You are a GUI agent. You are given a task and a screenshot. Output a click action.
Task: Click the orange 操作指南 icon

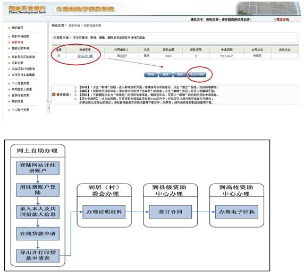click(54, 94)
